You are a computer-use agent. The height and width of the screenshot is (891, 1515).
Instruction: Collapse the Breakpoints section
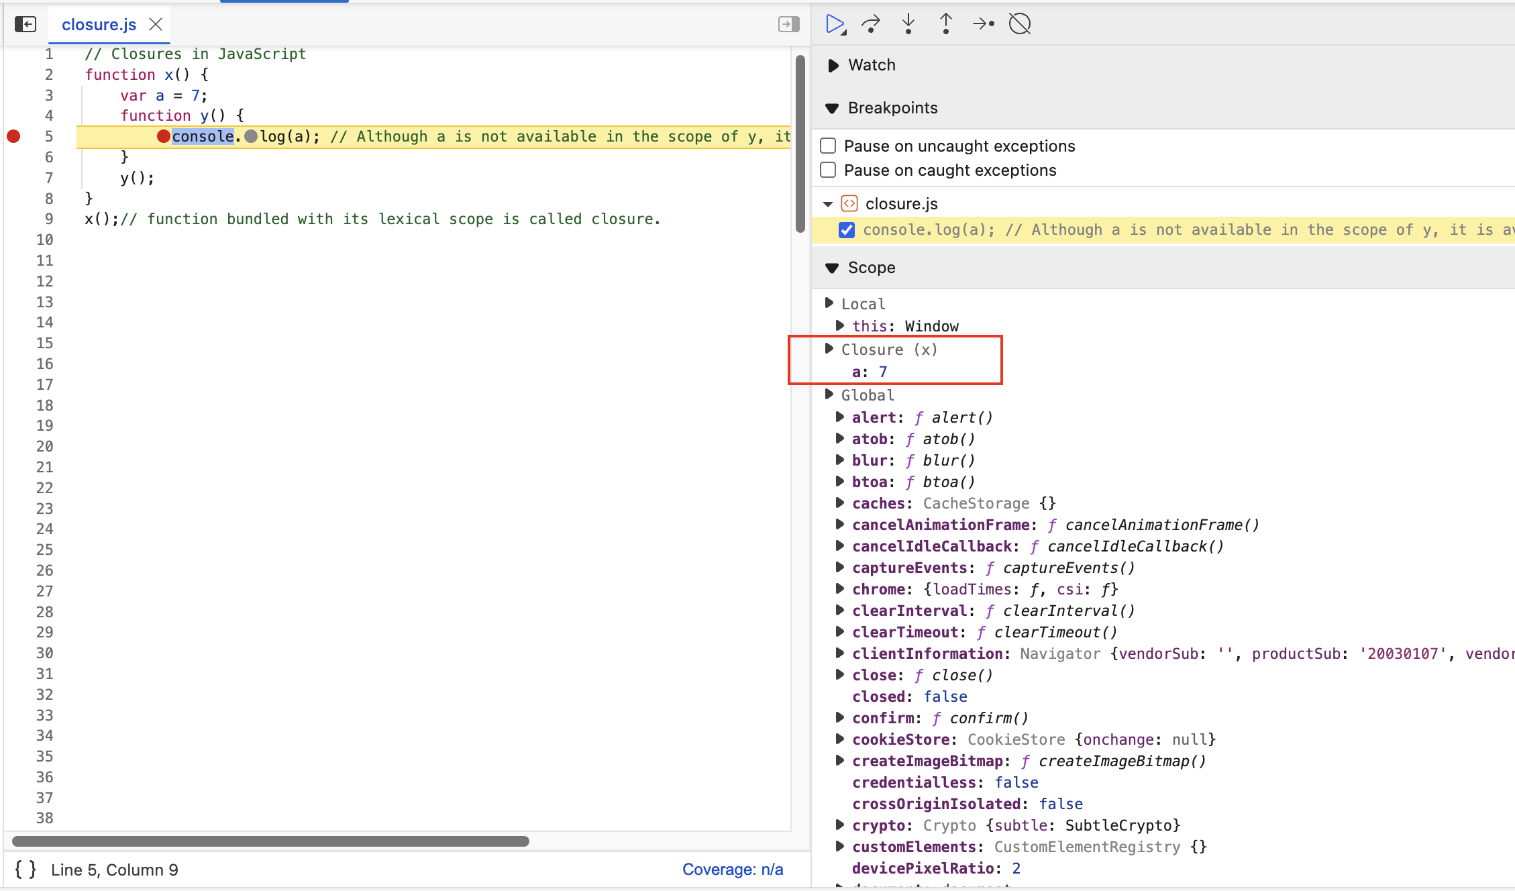[832, 108]
